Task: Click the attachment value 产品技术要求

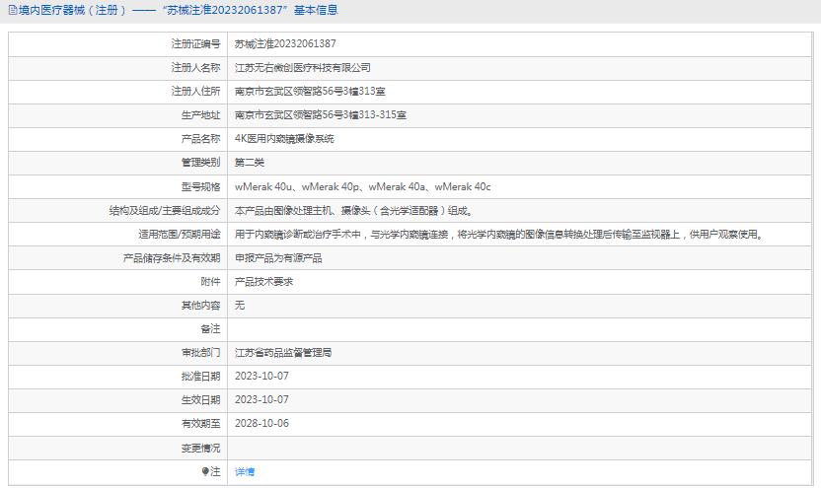Action: coord(263,281)
